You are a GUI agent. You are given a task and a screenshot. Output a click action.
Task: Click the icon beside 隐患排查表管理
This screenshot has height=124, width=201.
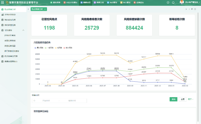(x=3, y=56)
